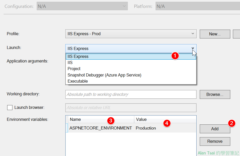Focus the Working directory path field
The width and height of the screenshot is (240, 156).
[131, 94]
